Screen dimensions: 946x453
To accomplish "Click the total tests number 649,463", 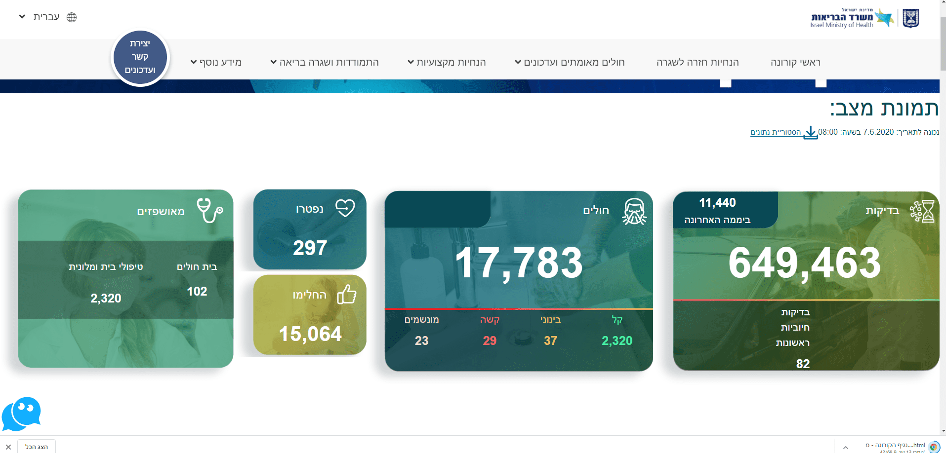I will 804,264.
